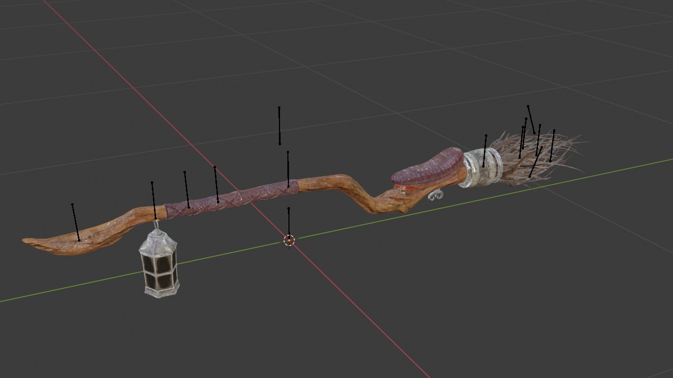Select the right bone on the purple grip

coord(216,184)
